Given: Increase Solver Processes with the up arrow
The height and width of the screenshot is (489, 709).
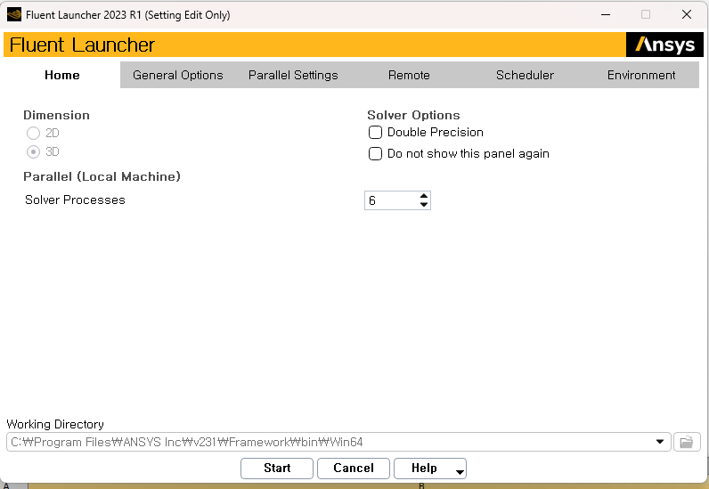Looking at the screenshot, I should [424, 196].
